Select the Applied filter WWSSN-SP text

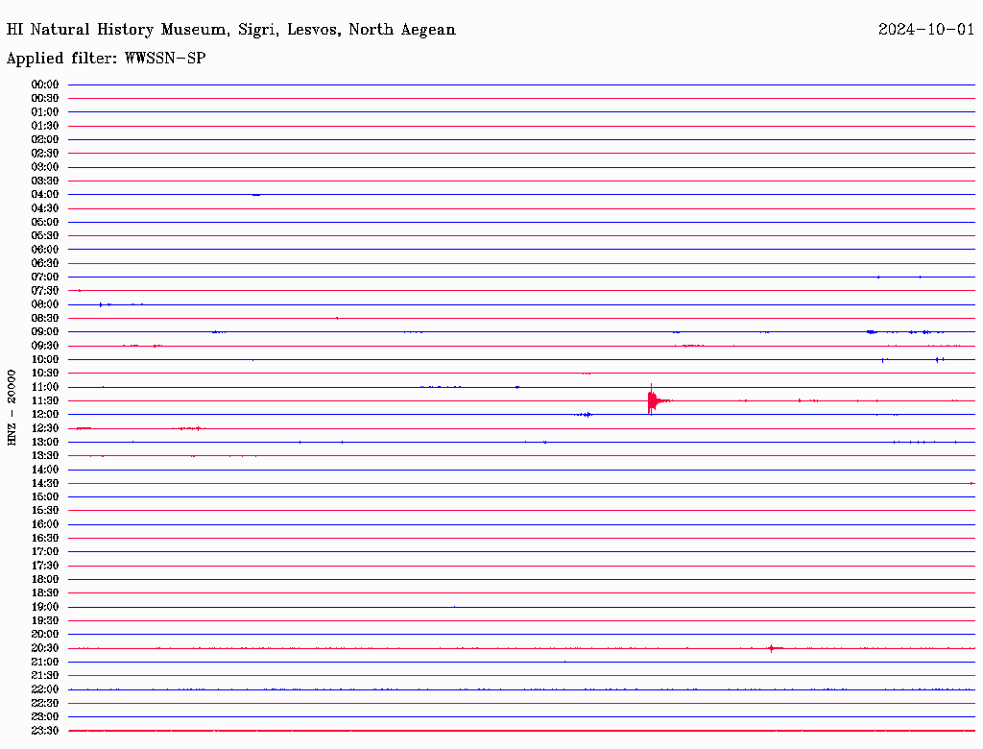[x=106, y=59]
